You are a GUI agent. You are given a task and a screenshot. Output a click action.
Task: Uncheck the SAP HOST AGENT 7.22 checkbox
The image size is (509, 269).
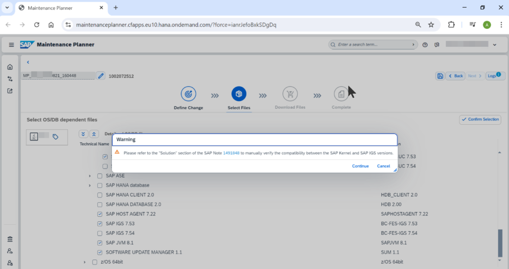click(99, 214)
